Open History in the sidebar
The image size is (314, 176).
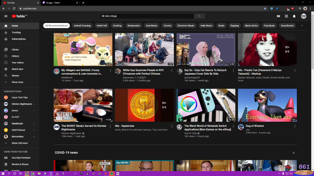click(20, 56)
